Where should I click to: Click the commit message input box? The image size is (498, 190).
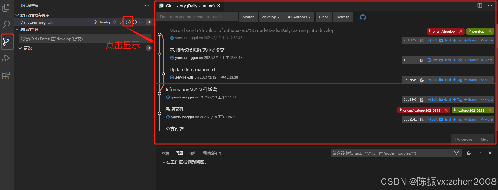click(x=85, y=39)
